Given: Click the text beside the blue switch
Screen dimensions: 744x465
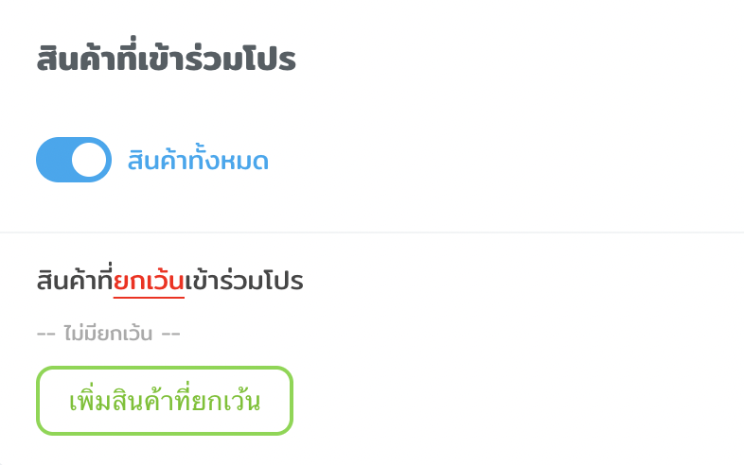Looking at the screenshot, I should coord(198,161).
